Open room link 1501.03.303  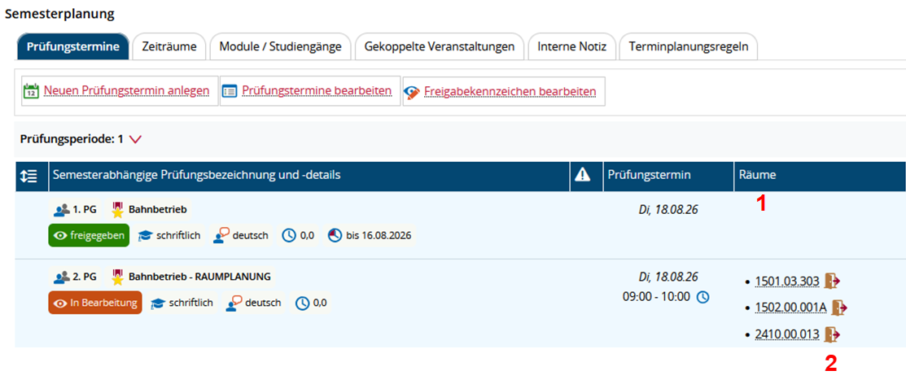point(787,281)
